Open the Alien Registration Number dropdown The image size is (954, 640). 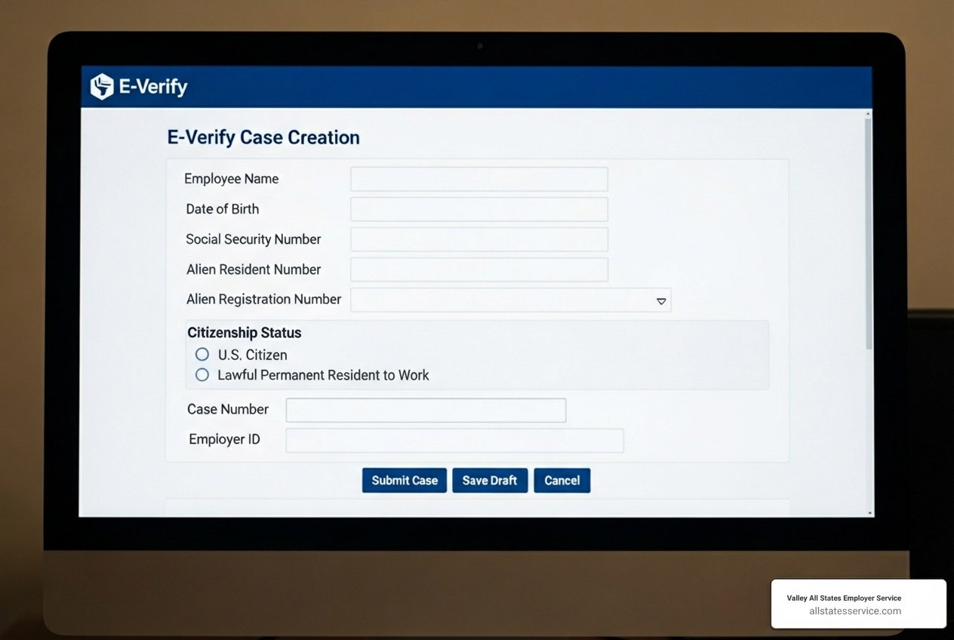(511, 300)
